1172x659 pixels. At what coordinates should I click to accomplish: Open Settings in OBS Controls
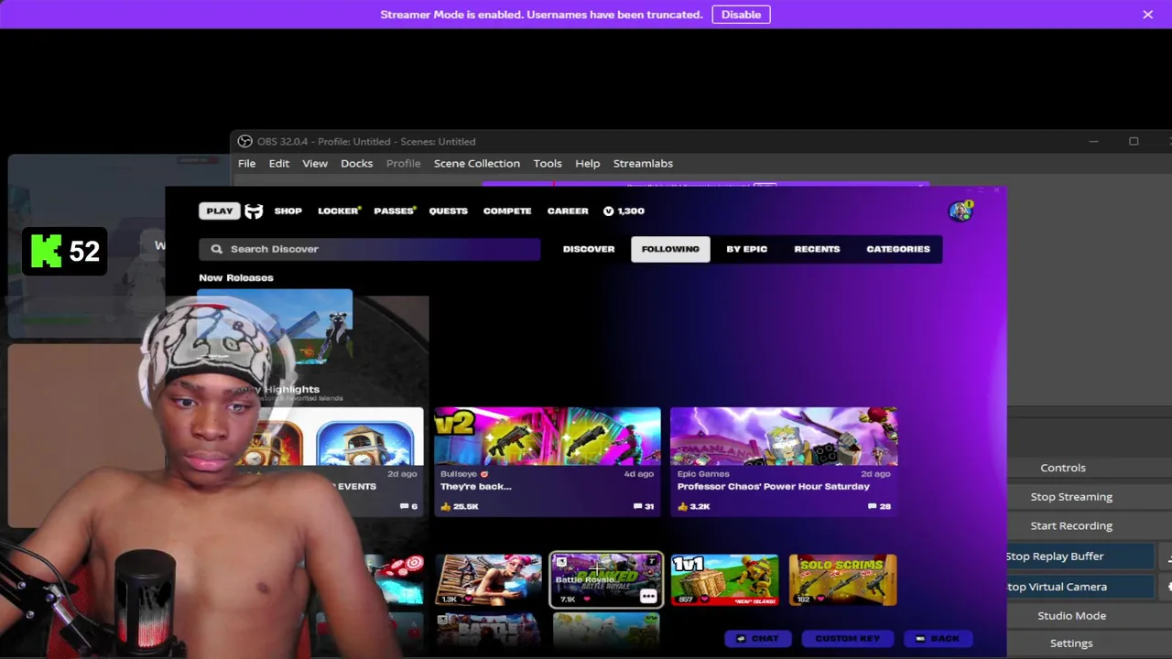point(1071,643)
